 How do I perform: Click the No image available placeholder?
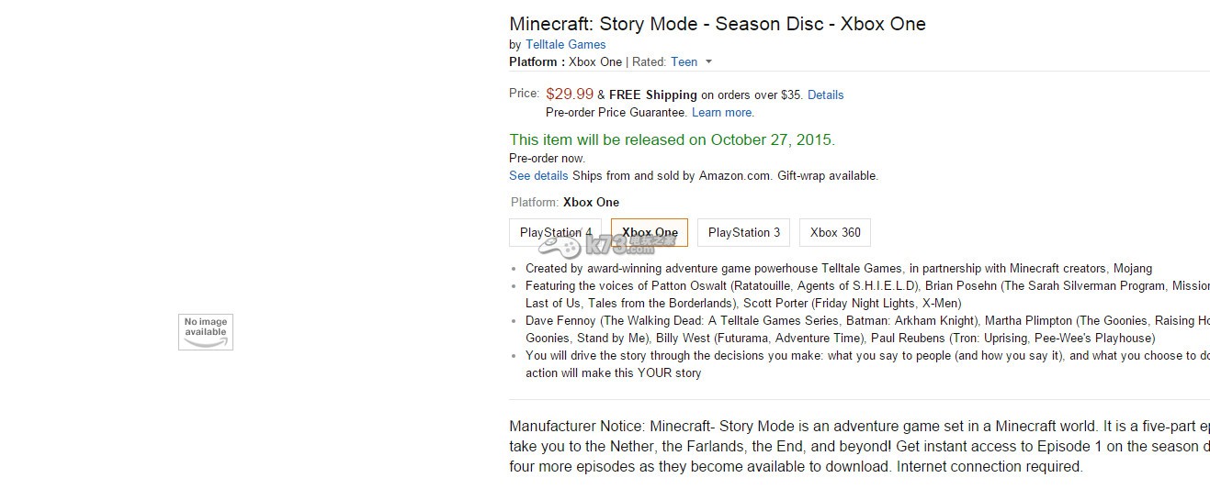tap(205, 331)
